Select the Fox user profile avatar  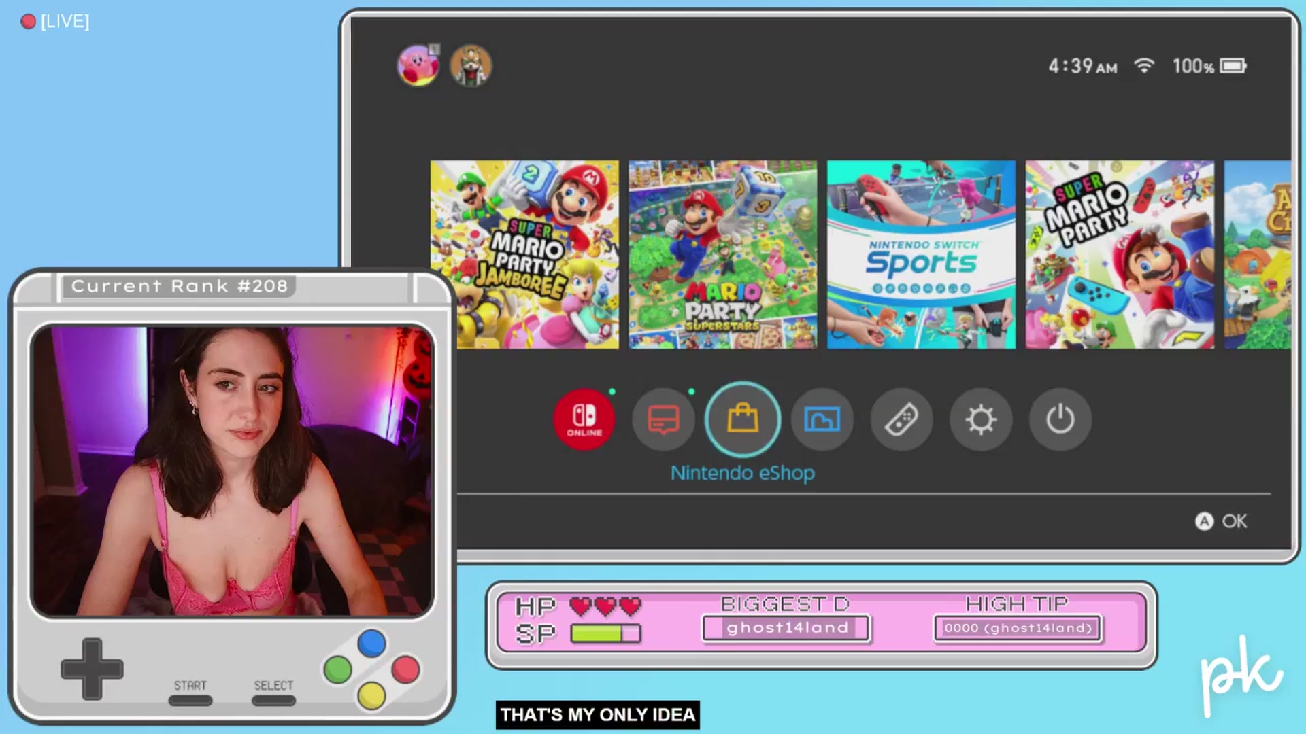(x=471, y=66)
